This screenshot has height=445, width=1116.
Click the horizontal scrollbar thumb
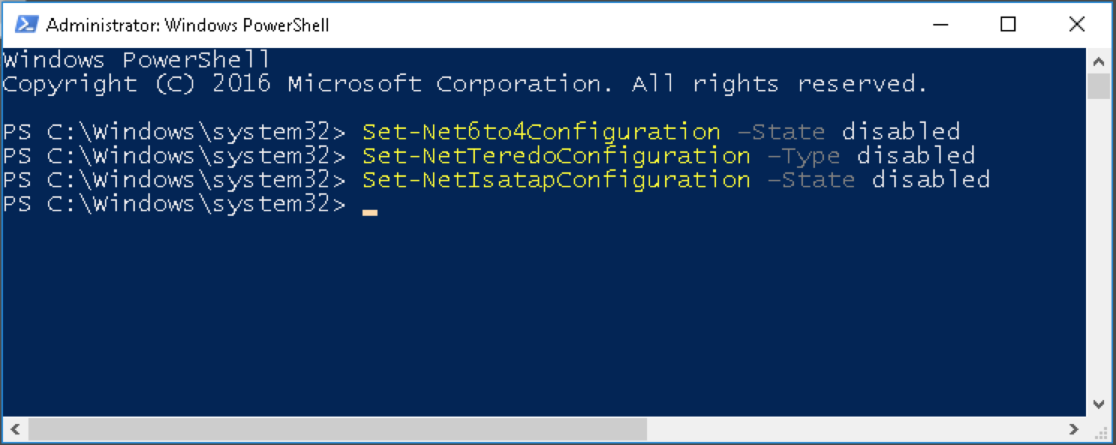pos(337,429)
